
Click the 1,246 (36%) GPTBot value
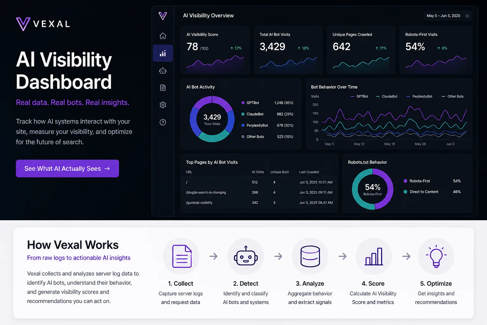tap(284, 103)
